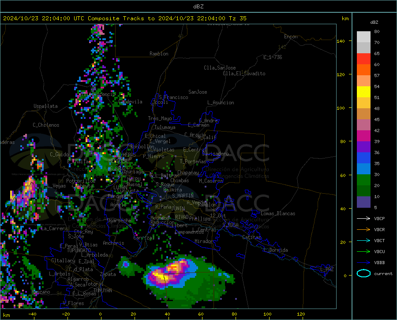Select the bright green 20 dBZ color swatch
This screenshot has width=397, height=320.
click(363, 180)
